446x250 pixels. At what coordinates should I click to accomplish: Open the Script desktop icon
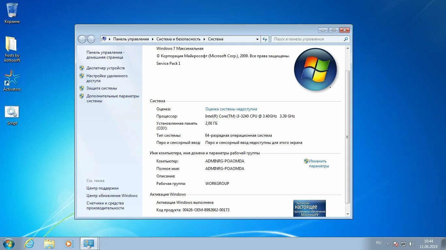(12, 116)
